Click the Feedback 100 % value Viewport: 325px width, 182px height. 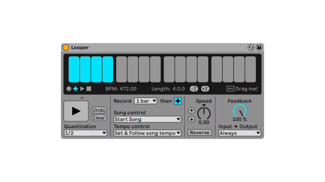coord(240,119)
